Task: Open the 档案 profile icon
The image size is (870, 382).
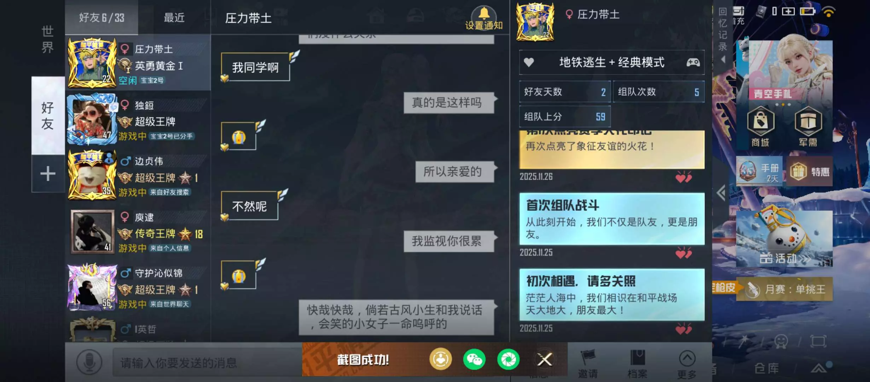Action: [x=637, y=364]
